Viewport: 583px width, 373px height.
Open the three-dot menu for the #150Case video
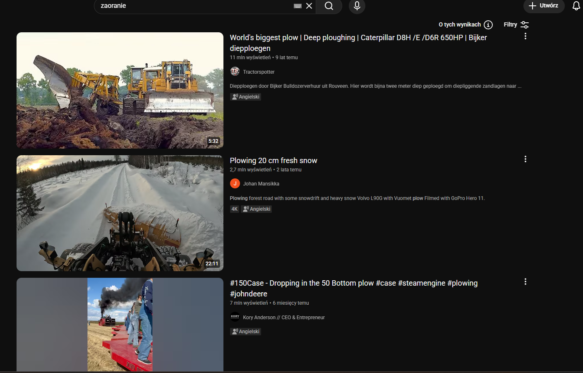525,282
